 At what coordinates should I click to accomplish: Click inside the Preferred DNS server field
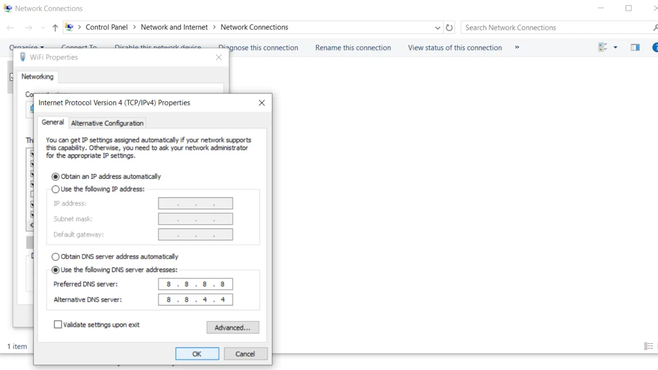click(x=195, y=284)
